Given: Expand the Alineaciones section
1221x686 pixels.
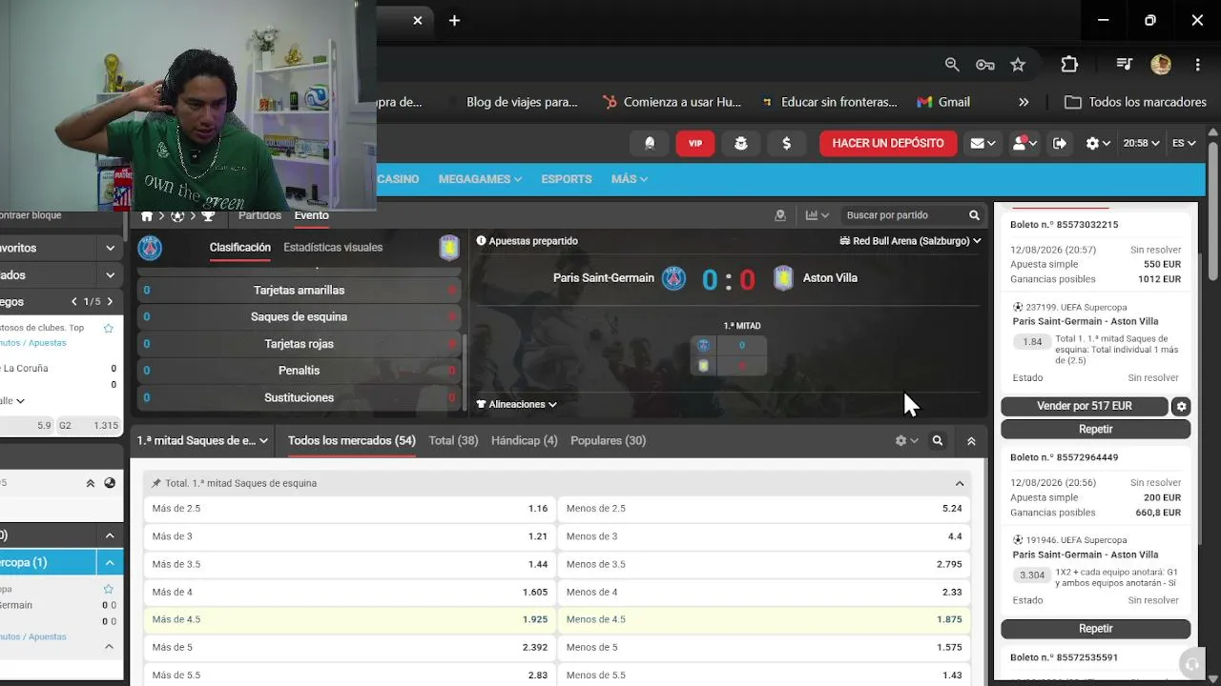Looking at the screenshot, I should click(516, 404).
